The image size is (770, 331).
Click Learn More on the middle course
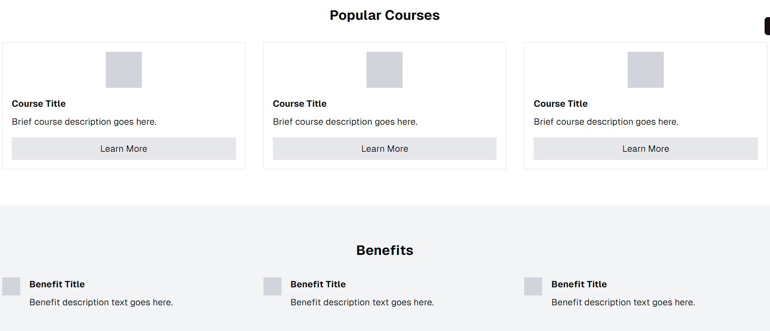click(385, 149)
